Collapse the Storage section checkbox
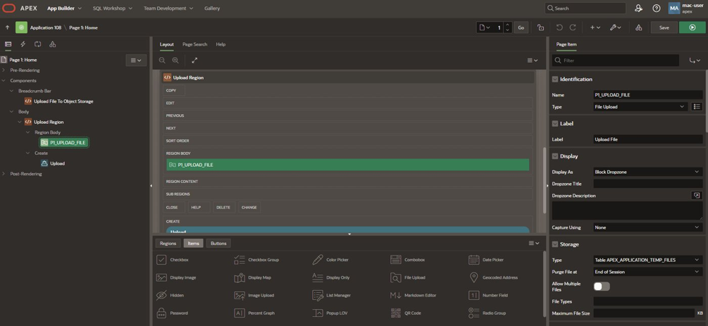 coord(555,244)
